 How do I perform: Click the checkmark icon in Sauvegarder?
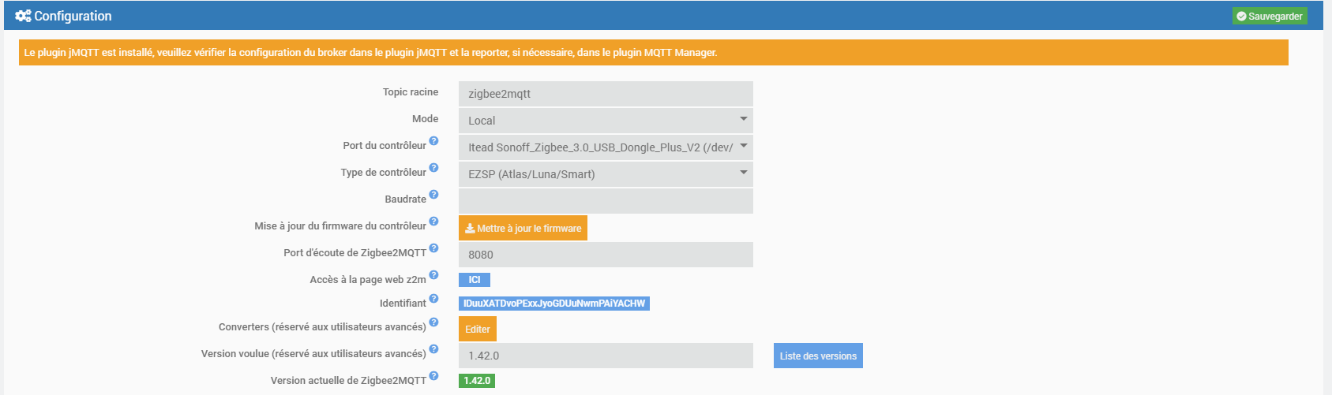point(1241,16)
